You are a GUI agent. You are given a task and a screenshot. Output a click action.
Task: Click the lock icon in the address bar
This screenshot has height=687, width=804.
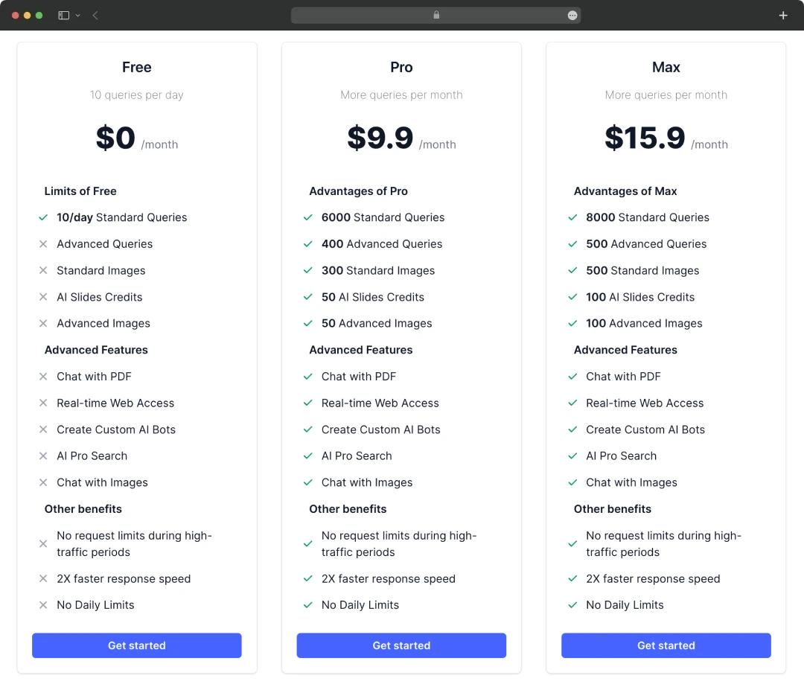pos(436,15)
